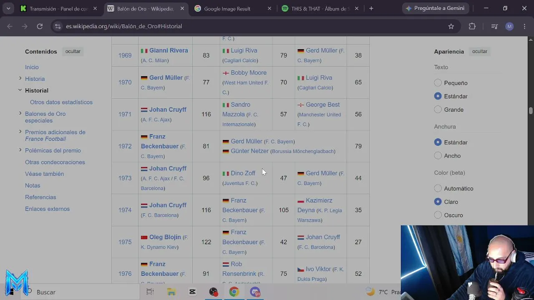This screenshot has height=300, width=534.
Task: Open the Chrome extensions puzzle icon
Action: click(x=472, y=26)
